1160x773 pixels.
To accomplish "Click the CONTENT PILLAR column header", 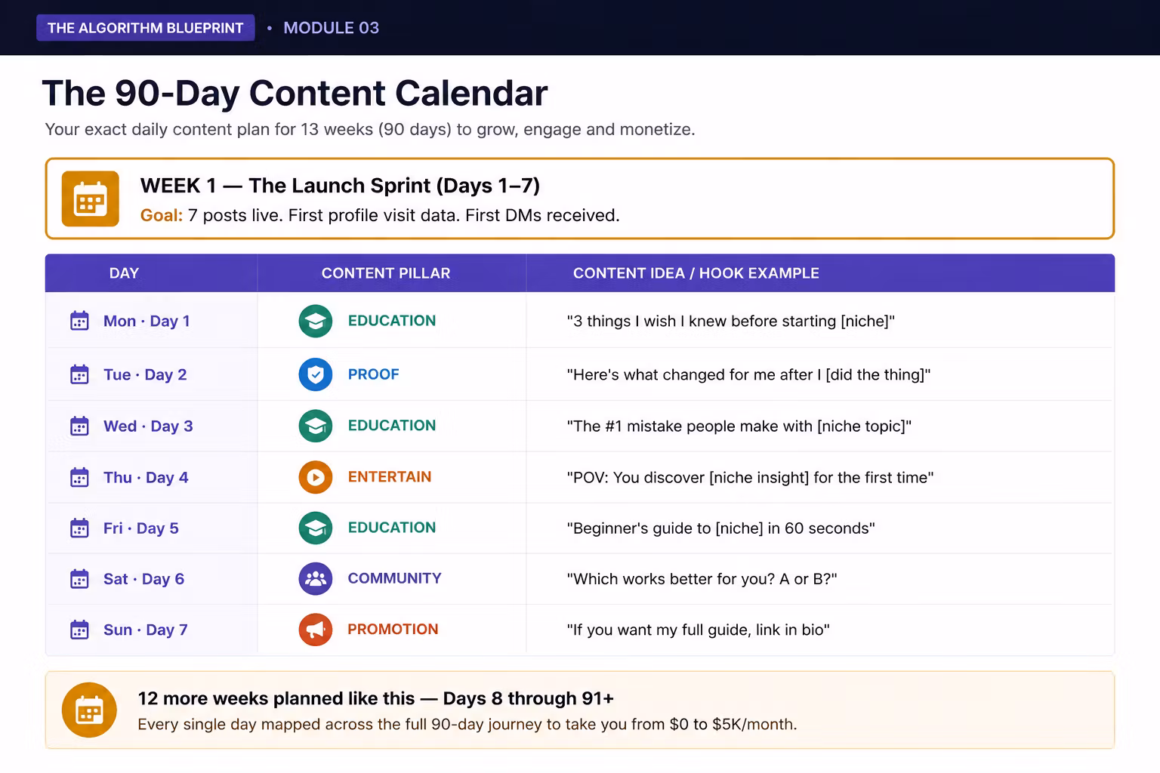I will [386, 273].
